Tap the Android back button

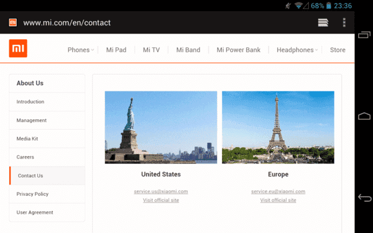364,198
